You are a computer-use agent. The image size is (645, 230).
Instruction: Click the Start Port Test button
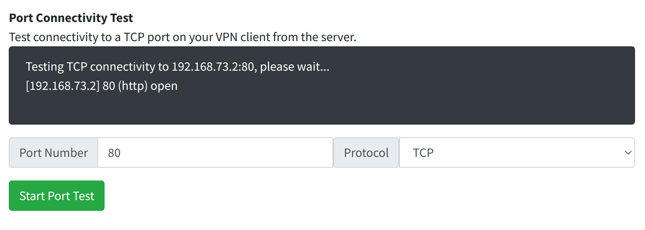(x=56, y=196)
